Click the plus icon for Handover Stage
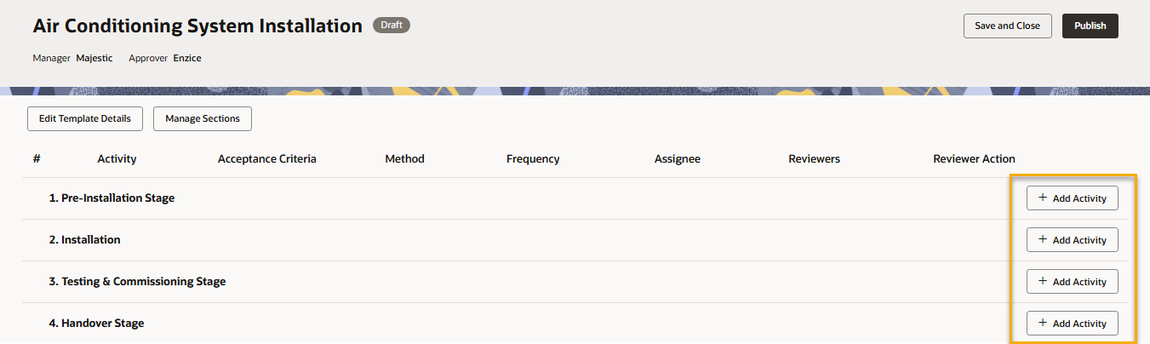The image size is (1150, 344). [1043, 323]
